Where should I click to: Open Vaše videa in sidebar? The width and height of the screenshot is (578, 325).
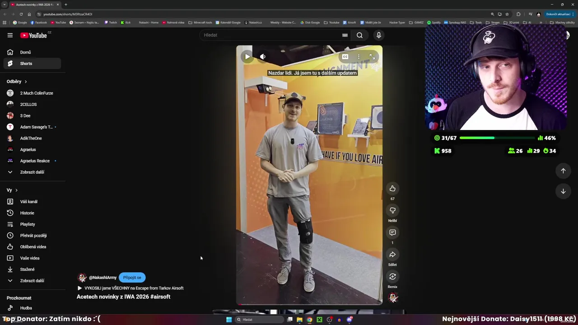(32, 258)
